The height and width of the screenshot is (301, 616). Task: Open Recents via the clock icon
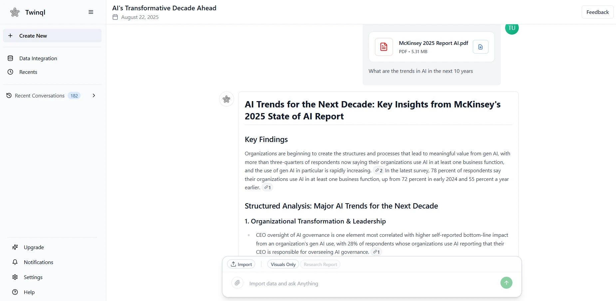tap(10, 72)
